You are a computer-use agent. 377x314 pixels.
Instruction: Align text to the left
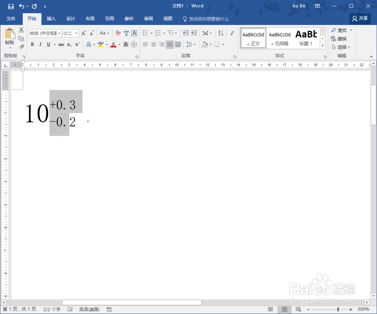(x=146, y=45)
